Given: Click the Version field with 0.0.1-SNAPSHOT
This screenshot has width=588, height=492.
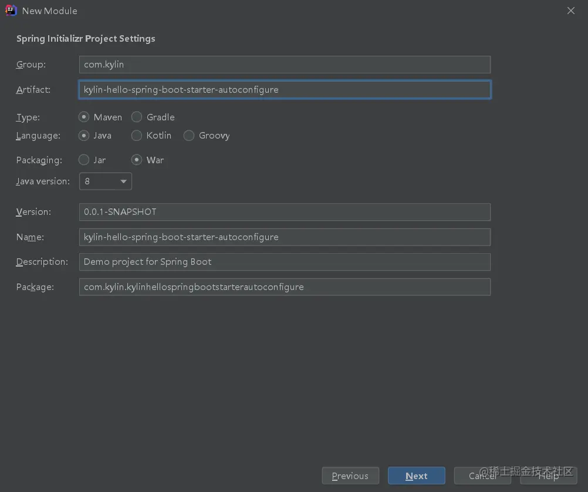Looking at the screenshot, I should coord(285,212).
